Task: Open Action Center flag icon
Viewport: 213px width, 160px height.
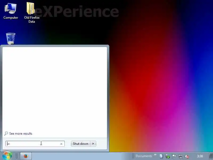Action: click(174, 156)
